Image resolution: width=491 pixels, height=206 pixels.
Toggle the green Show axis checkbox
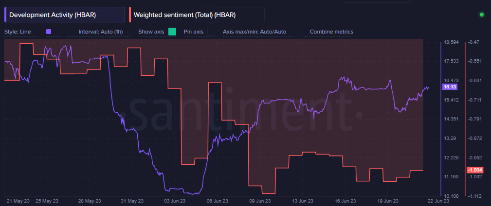[172, 32]
